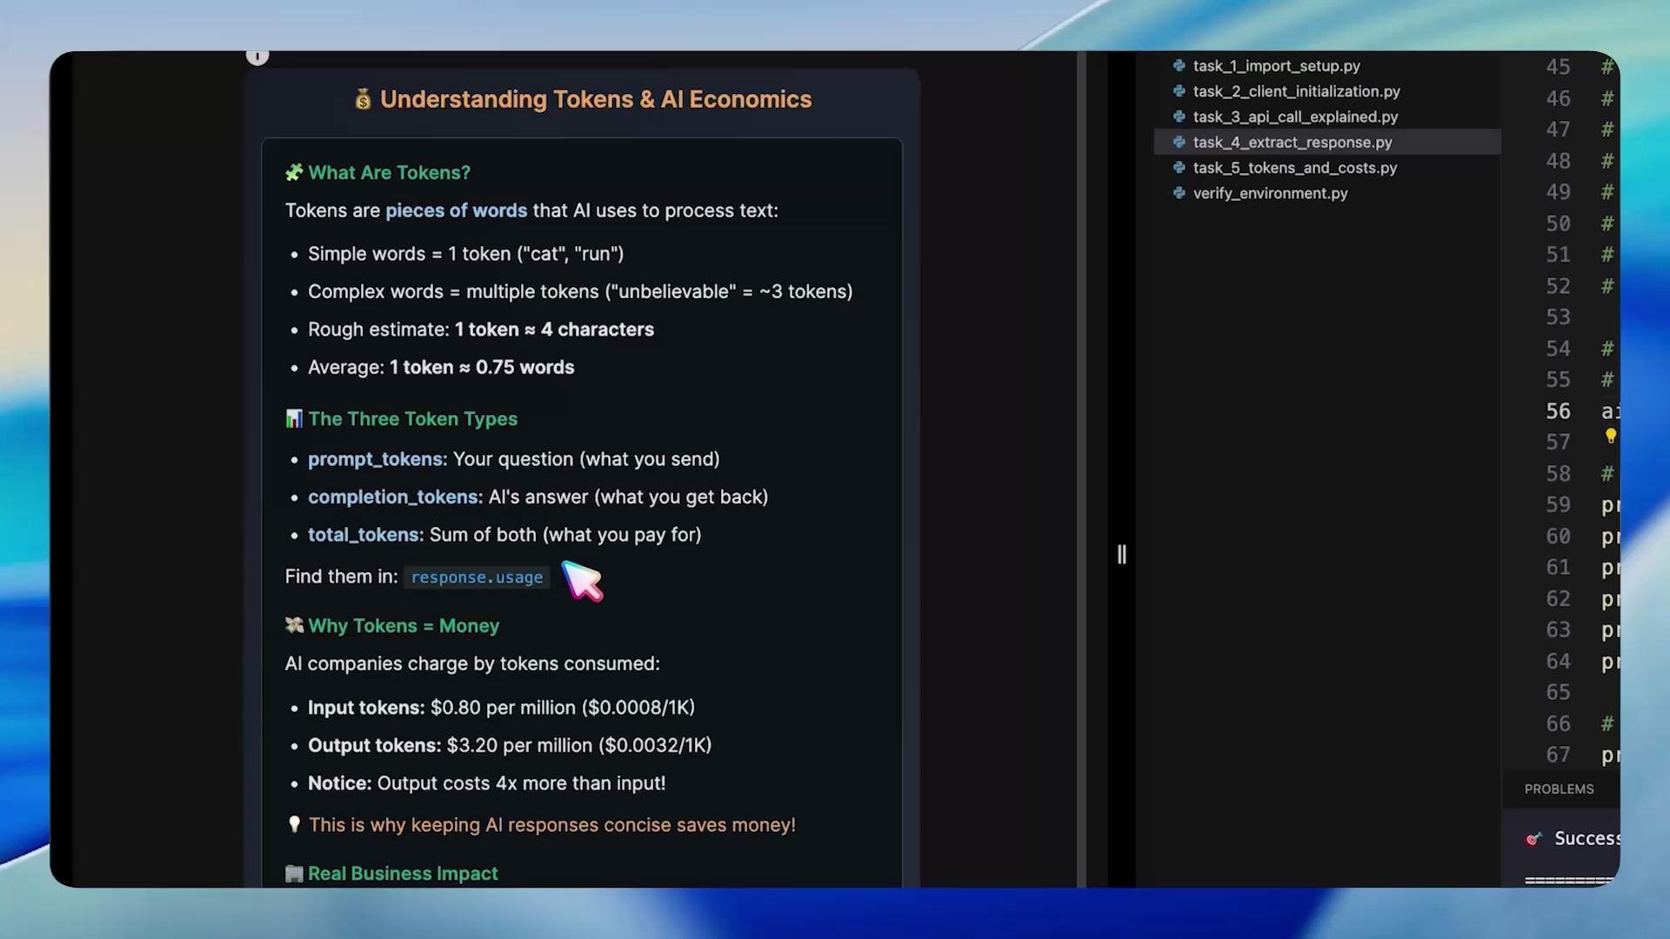The height and width of the screenshot is (939, 1670).
Task: Open task_1_import_setup.py in file explorer
Action: (x=1276, y=66)
